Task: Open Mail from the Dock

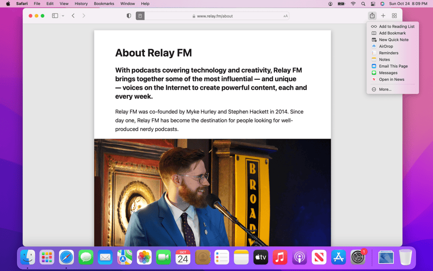Action: pos(105,257)
